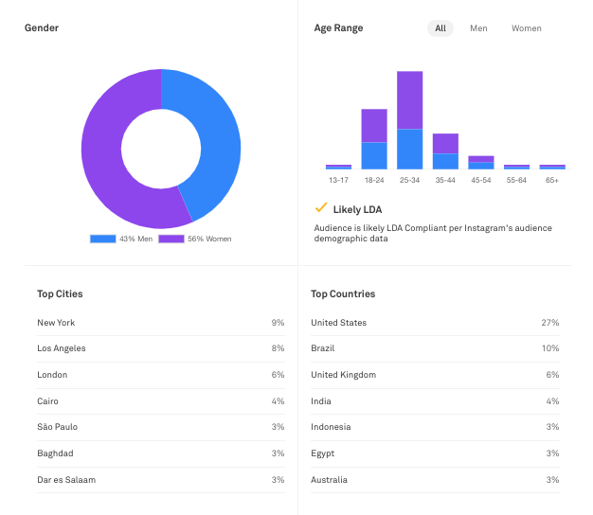Switch age range filter to Women
Image resolution: width=593 pixels, height=515 pixels.
527,28
